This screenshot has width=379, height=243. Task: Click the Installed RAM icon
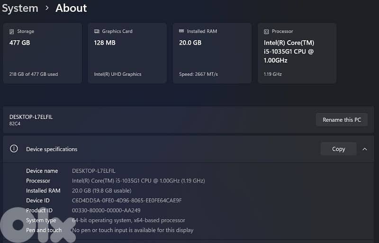point(181,31)
